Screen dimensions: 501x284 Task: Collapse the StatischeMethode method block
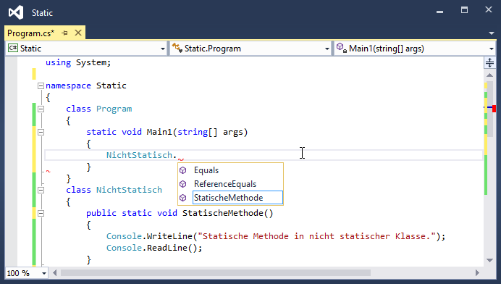41,213
